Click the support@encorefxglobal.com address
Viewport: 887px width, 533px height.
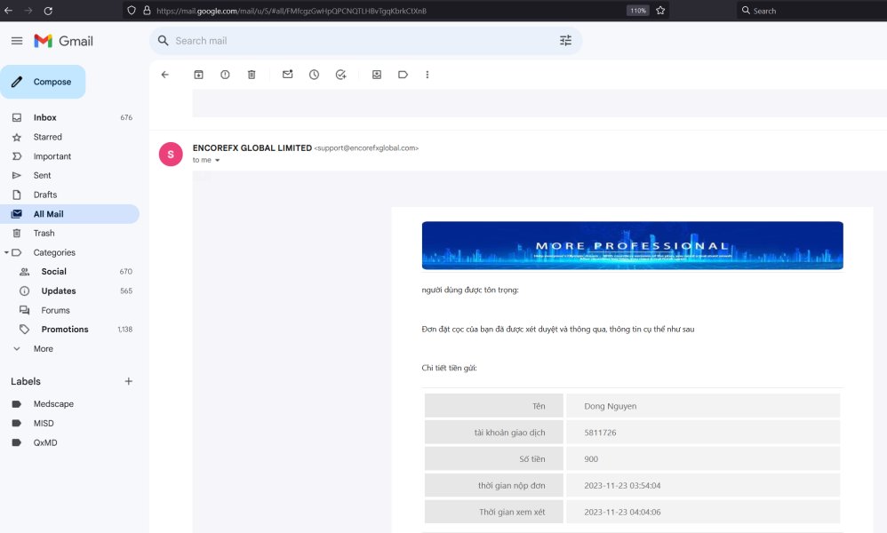click(x=366, y=148)
